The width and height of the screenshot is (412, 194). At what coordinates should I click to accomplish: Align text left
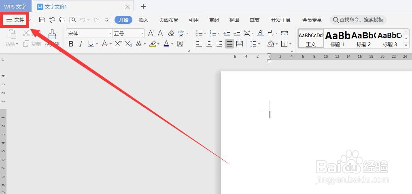199,44
